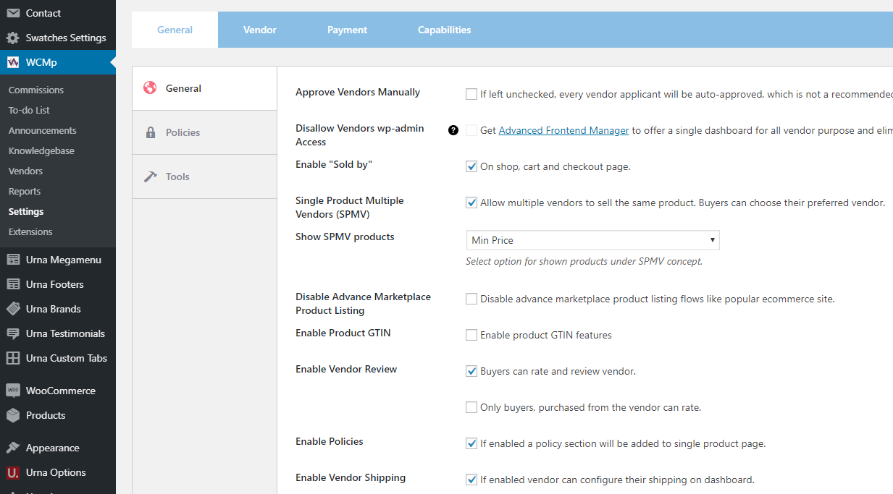Viewport: 893px width, 494px height.
Task: Click the Contact envelope icon
Action: pyautogui.click(x=13, y=13)
